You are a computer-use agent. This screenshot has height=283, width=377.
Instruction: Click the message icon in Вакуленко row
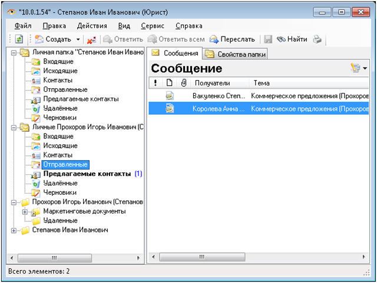[170, 96]
